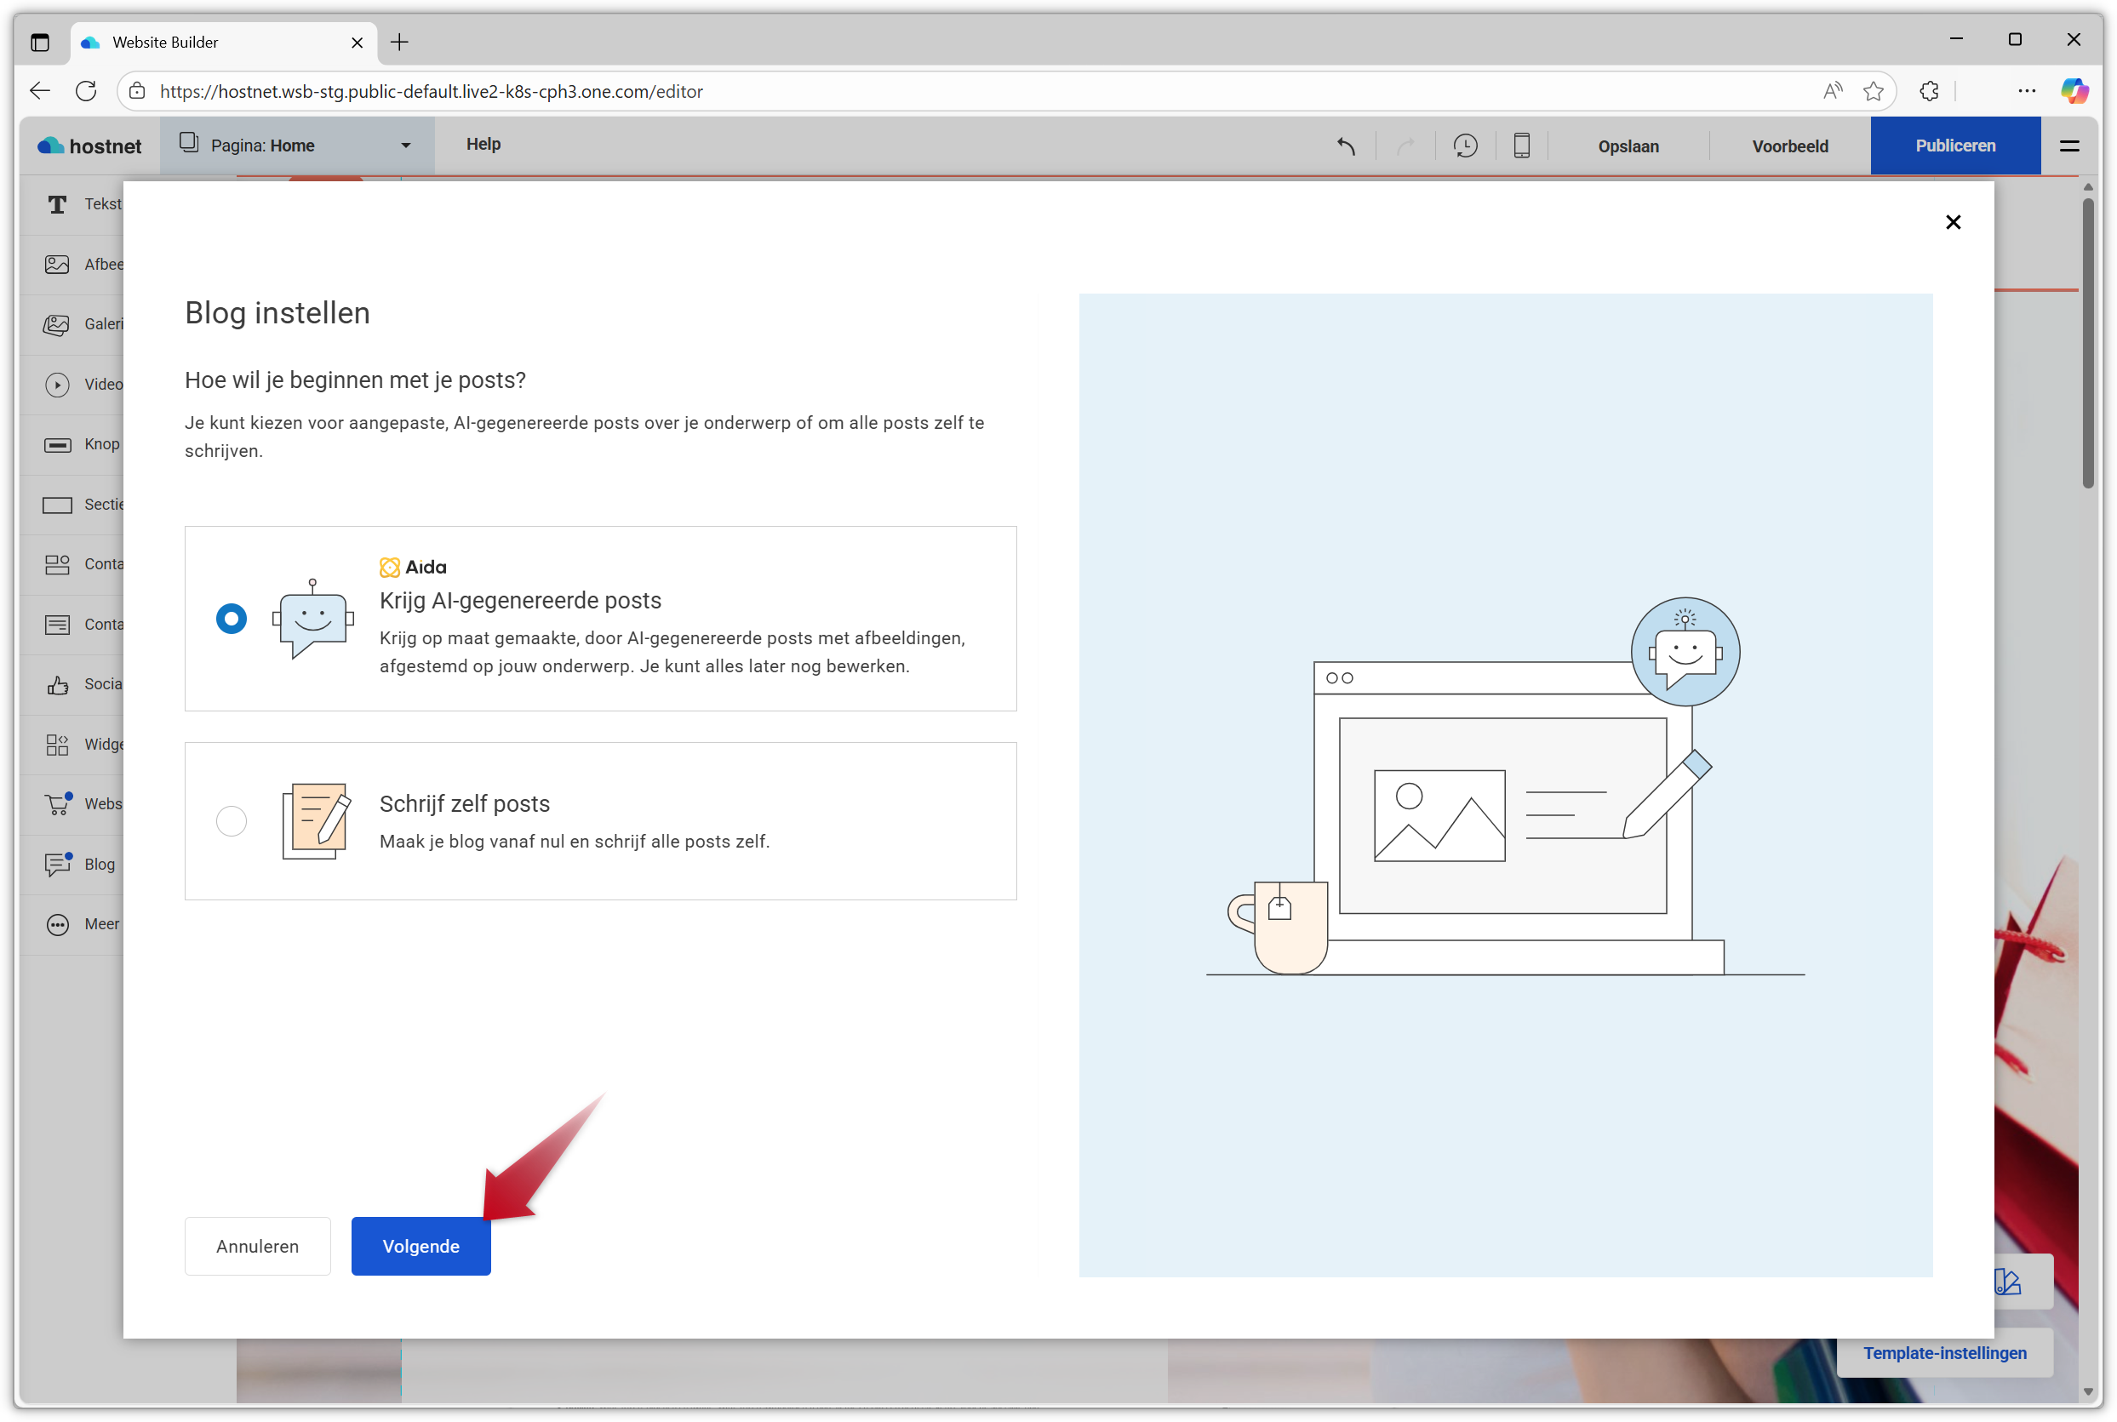This screenshot has height=1422, width=2117.
Task: Click the undo arrow in the toolbar
Action: click(x=1345, y=146)
